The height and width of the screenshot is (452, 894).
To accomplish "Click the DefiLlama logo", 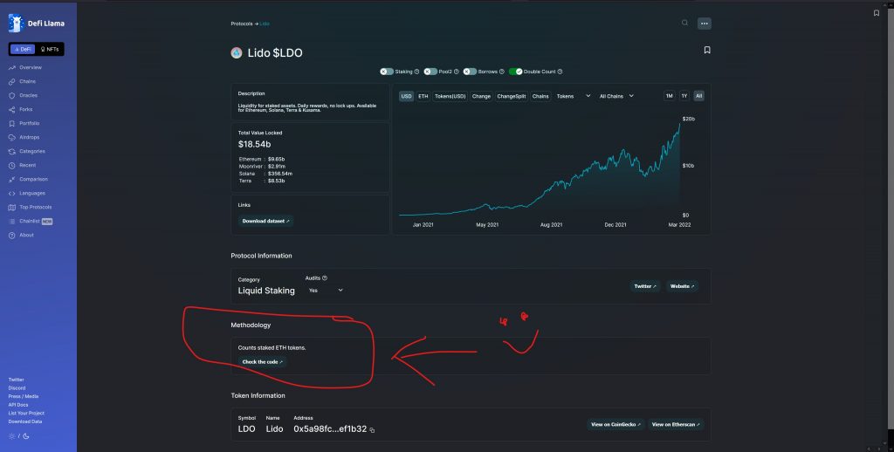I will (x=37, y=24).
